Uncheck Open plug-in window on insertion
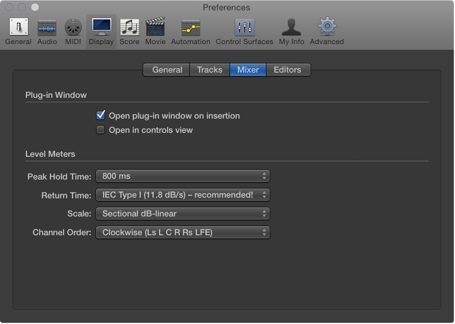The height and width of the screenshot is (324, 455). pos(100,115)
